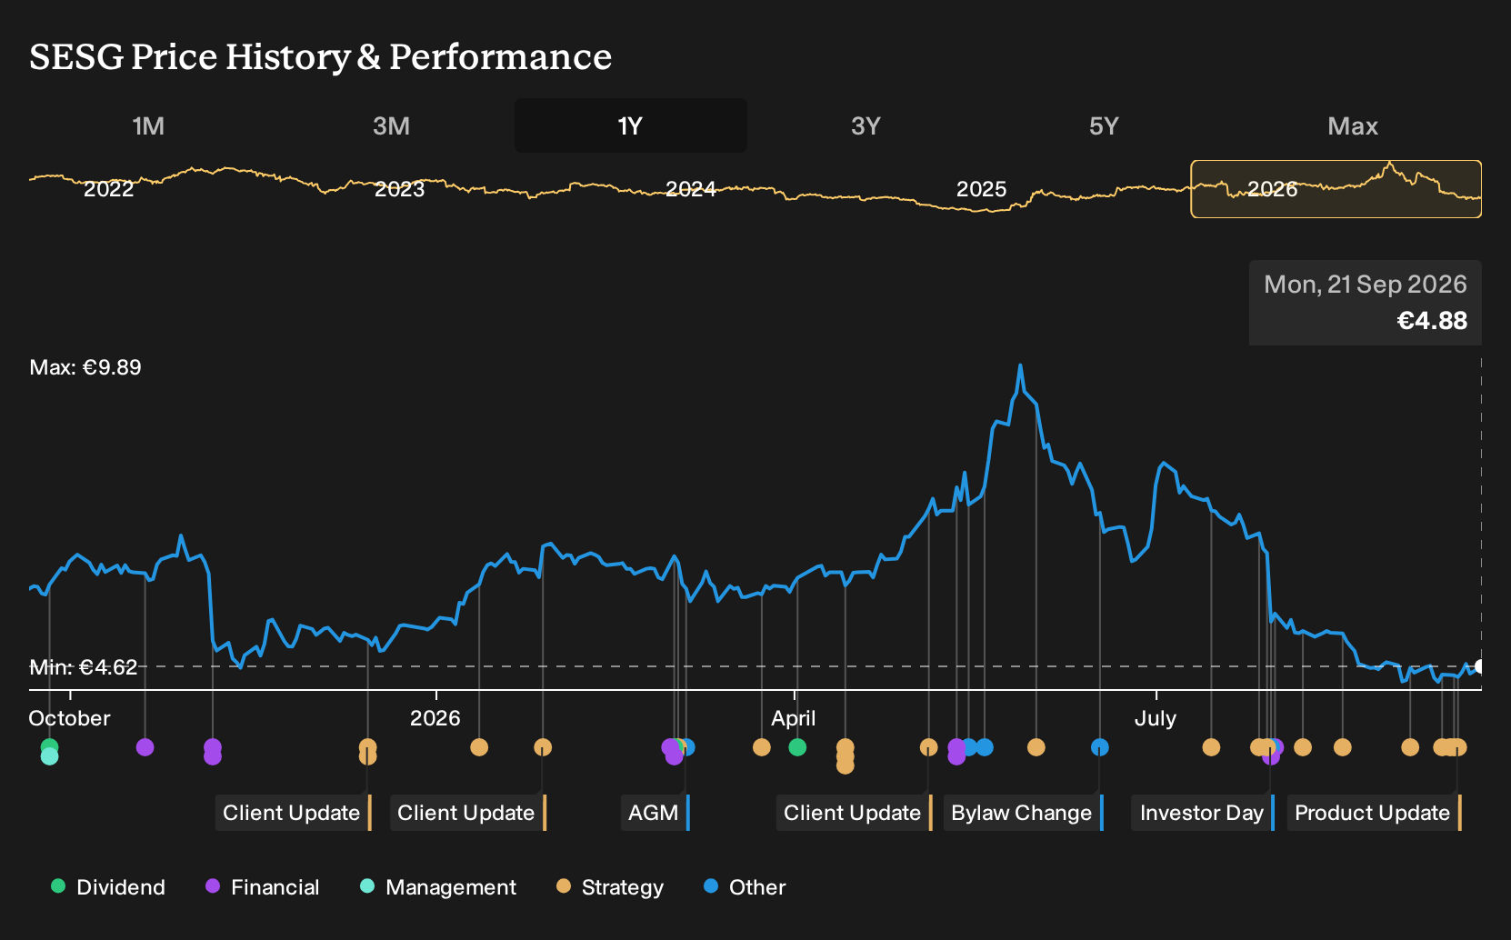
Task: Click the Strategy marker below the price peak
Action: pos(1036,747)
